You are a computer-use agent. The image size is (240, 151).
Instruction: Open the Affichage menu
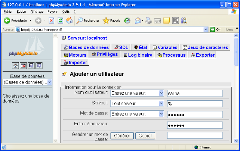click(37, 12)
